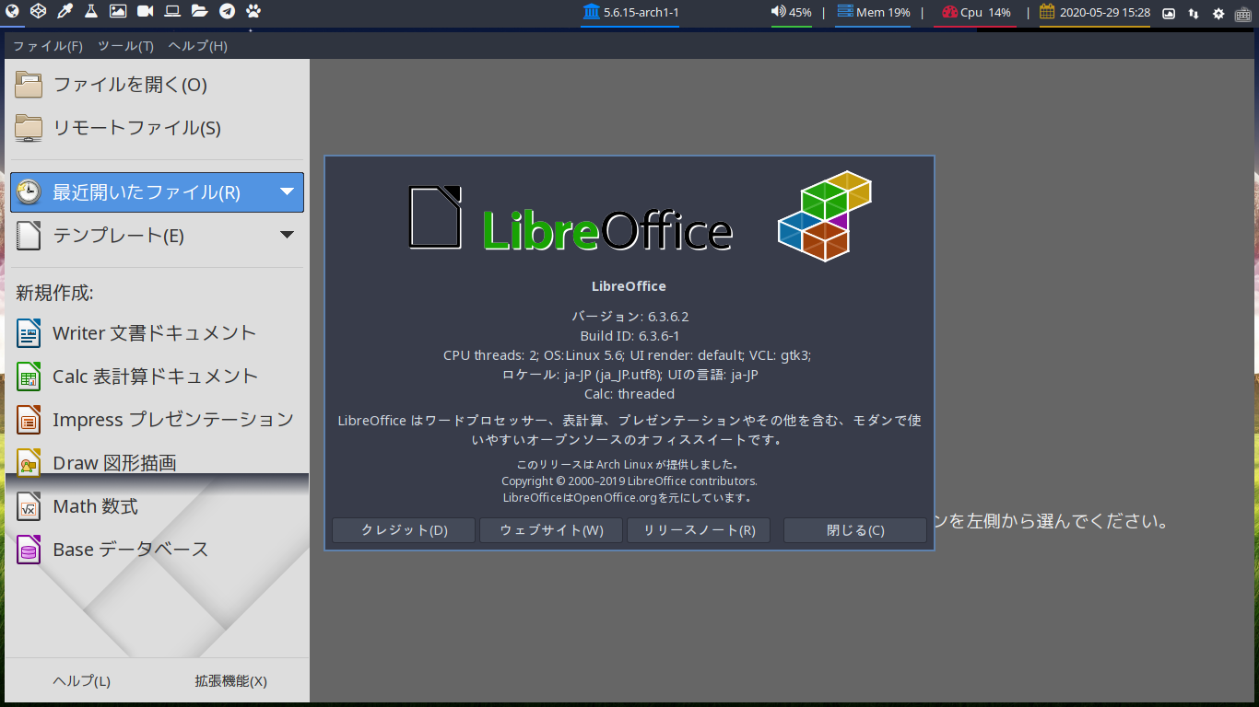Click the Mem 19% memory indicator

(873, 12)
